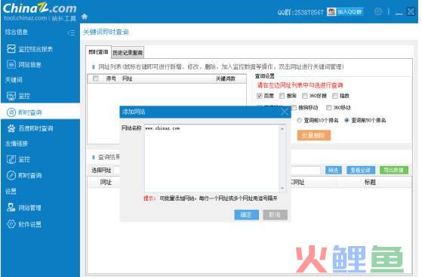Select the 查询前10个排名 radio button
The height and width of the screenshot is (277, 422).
pyautogui.click(x=299, y=120)
